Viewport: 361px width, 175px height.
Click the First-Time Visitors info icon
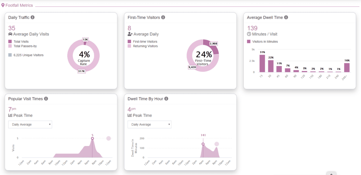[163, 17]
